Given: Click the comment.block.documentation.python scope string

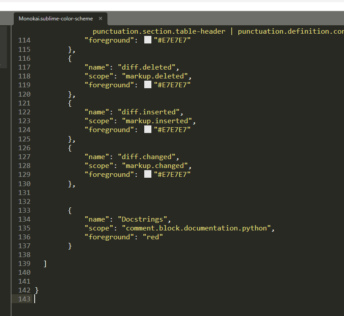Looking at the screenshot, I should pyautogui.click(x=198, y=228).
